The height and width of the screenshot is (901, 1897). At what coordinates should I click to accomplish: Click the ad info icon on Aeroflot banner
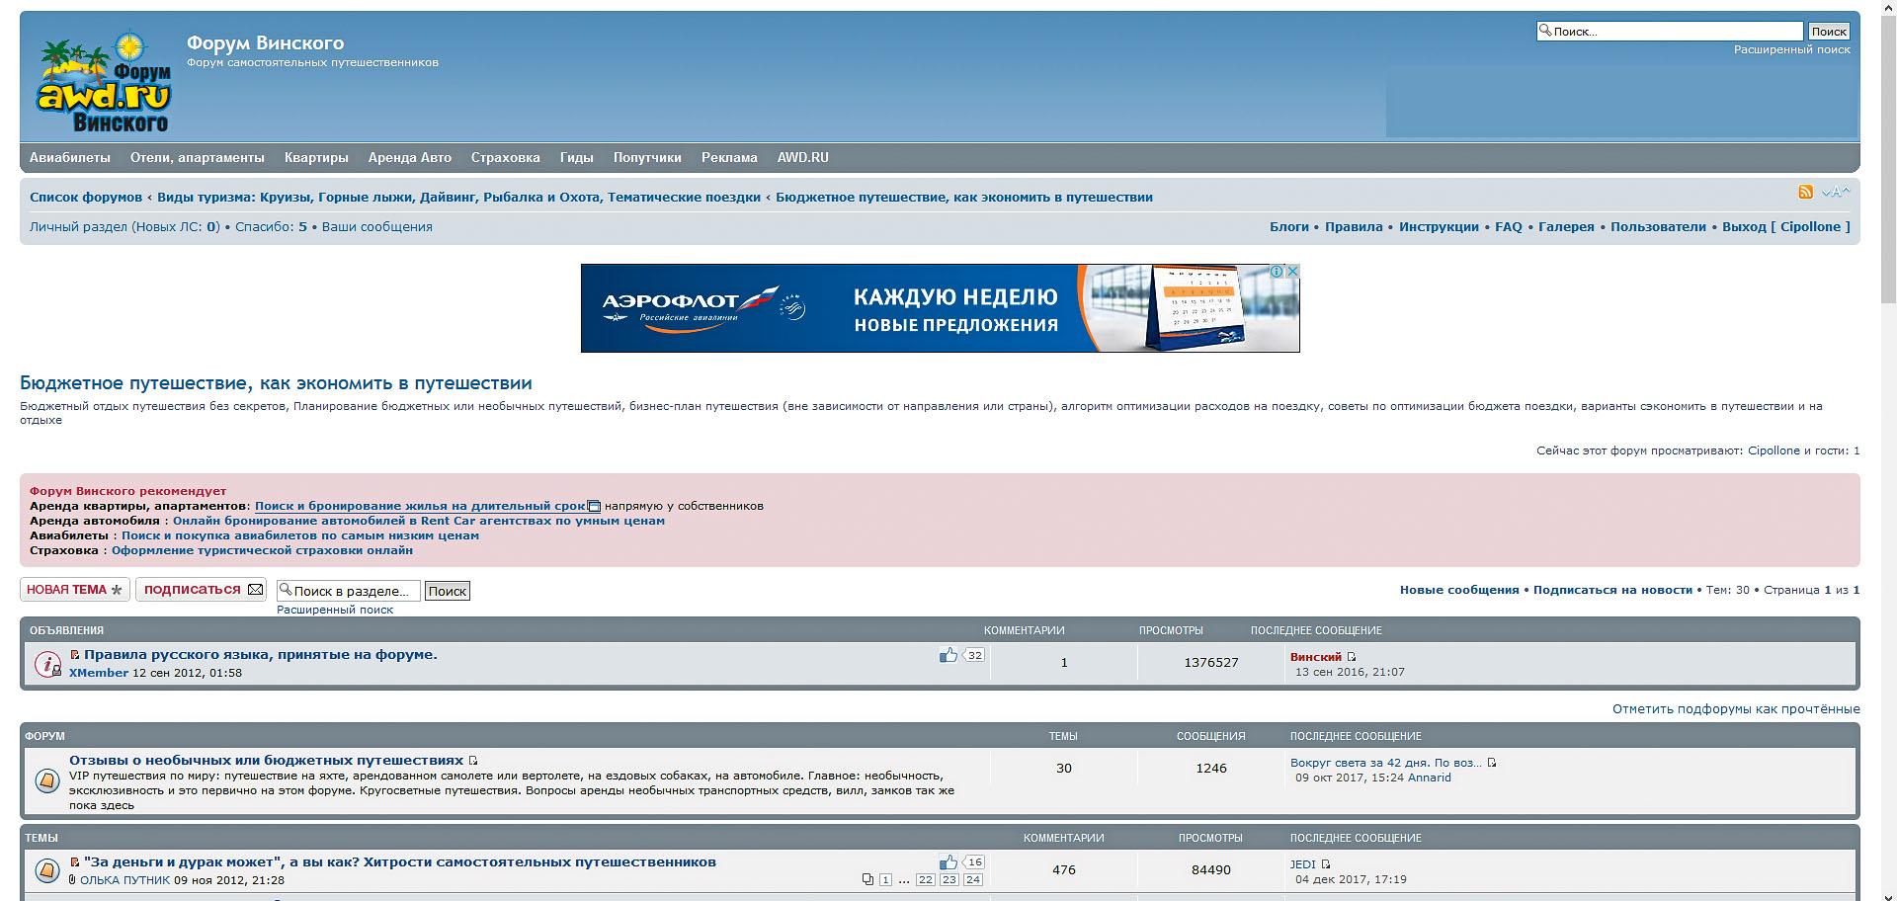point(1276,272)
